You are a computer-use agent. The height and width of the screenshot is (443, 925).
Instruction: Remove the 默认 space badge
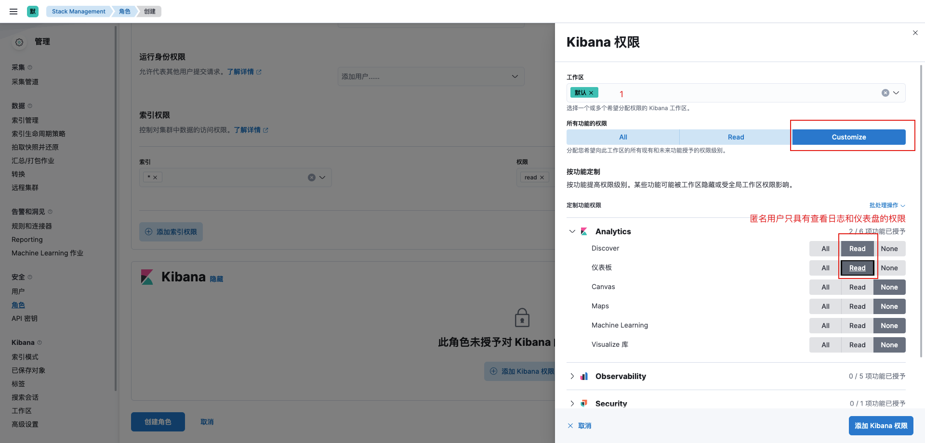[591, 93]
